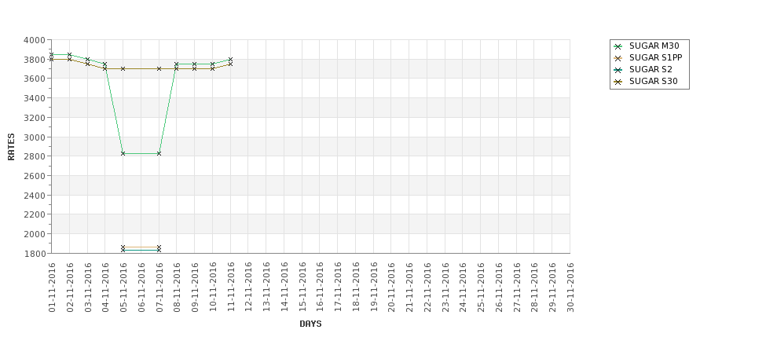Click the 27-11-2016 date label

[516, 288]
